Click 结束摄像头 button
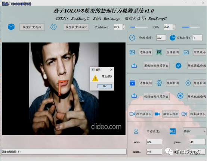 [x=198, y=114]
